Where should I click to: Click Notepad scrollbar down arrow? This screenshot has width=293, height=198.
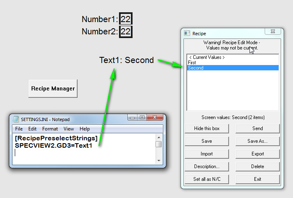159,160
